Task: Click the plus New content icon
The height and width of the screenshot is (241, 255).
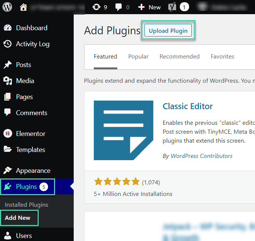Action: click(x=141, y=7)
